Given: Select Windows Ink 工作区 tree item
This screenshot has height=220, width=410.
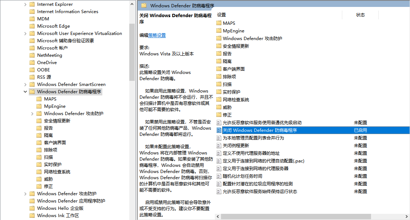Looking at the screenshot, I should click(58, 216).
